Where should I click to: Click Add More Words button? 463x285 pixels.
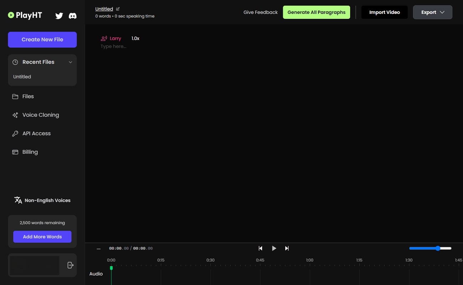(42, 237)
